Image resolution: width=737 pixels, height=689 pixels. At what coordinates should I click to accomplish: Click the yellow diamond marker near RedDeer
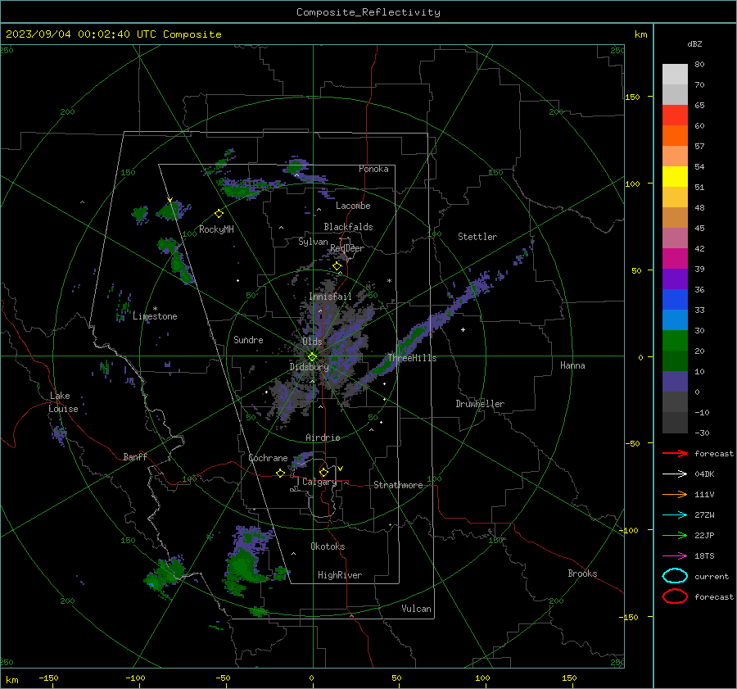point(337,266)
